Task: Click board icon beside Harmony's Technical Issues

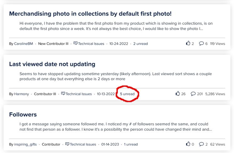Action: 63,93
